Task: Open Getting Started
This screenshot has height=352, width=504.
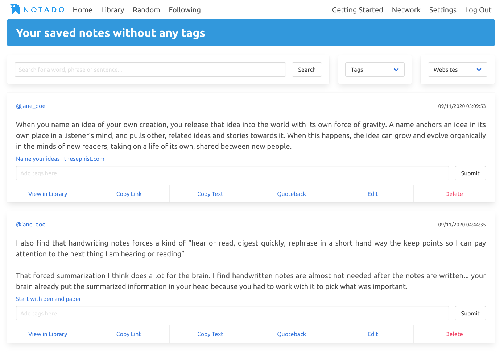Action: pyautogui.click(x=358, y=10)
